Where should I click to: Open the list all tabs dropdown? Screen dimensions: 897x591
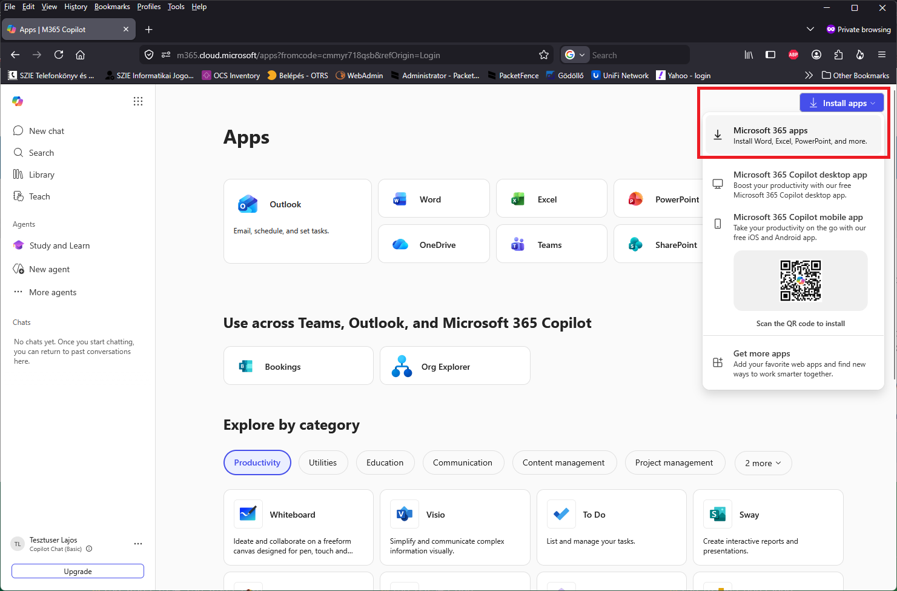pos(810,29)
